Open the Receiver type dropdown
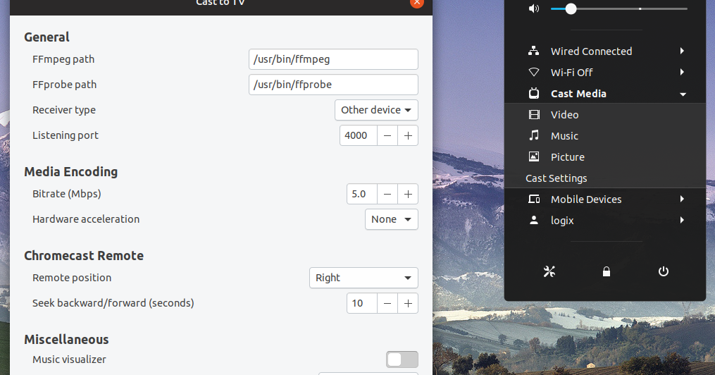The height and width of the screenshot is (375, 715). pyautogui.click(x=376, y=110)
